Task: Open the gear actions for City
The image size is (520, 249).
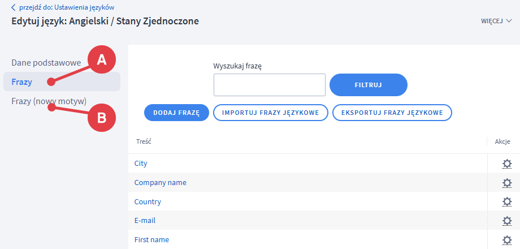Action: click(507, 164)
